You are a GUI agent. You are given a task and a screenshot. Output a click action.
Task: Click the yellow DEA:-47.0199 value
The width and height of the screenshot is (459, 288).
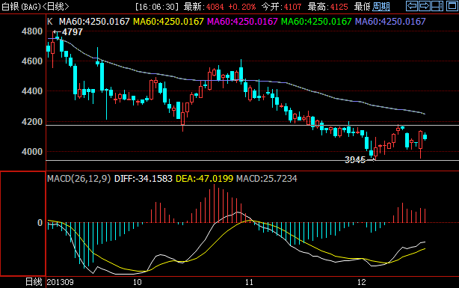[204, 179]
